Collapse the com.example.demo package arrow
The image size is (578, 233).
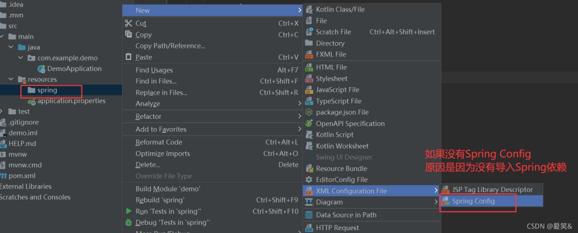click(20, 58)
